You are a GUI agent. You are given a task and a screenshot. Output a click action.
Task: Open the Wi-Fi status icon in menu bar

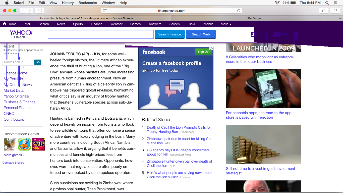(x=277, y=3)
